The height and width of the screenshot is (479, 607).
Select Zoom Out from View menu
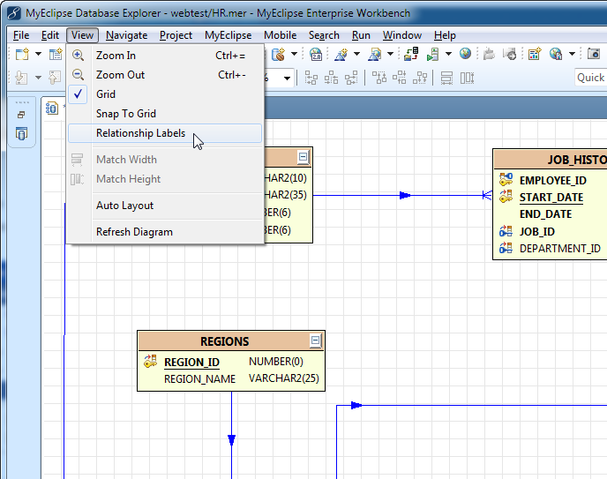[x=120, y=75]
